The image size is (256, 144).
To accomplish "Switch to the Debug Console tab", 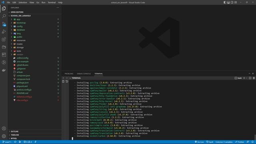I will click(84, 74).
